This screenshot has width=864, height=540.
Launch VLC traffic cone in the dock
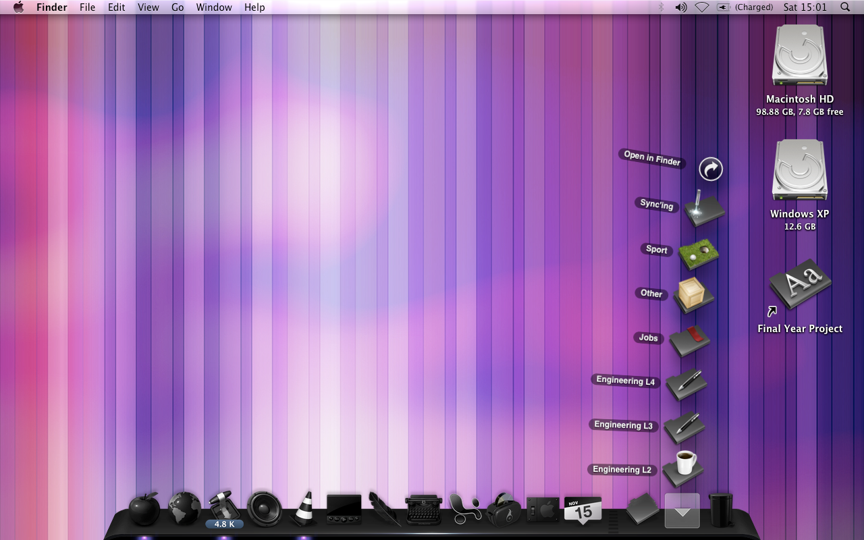(304, 509)
